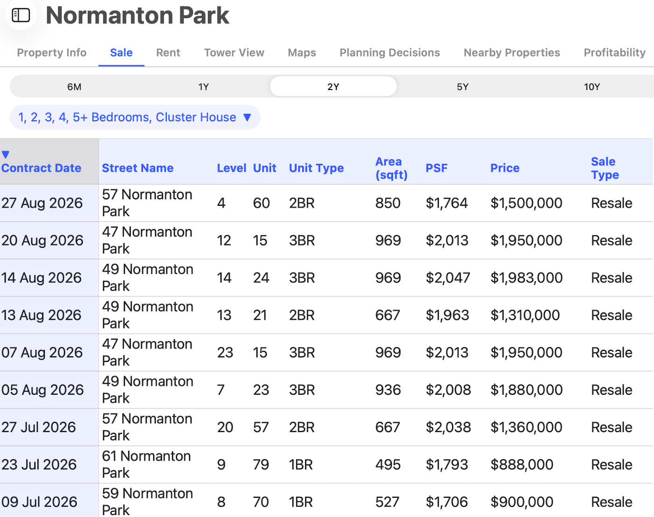Sort by Unit column header
The height and width of the screenshot is (517, 654).
tap(265, 168)
